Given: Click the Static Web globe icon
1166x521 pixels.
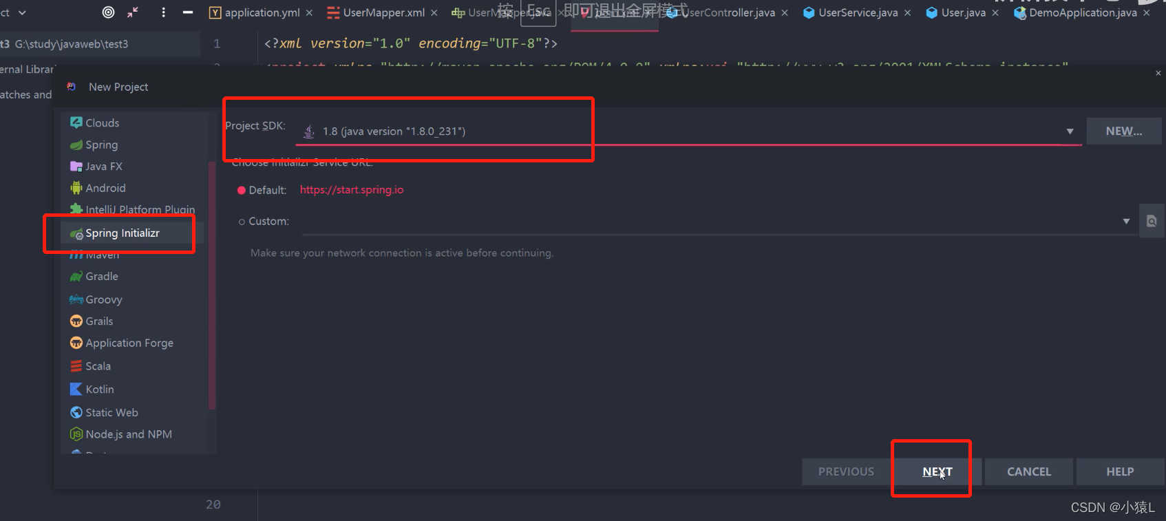Looking at the screenshot, I should point(76,412).
